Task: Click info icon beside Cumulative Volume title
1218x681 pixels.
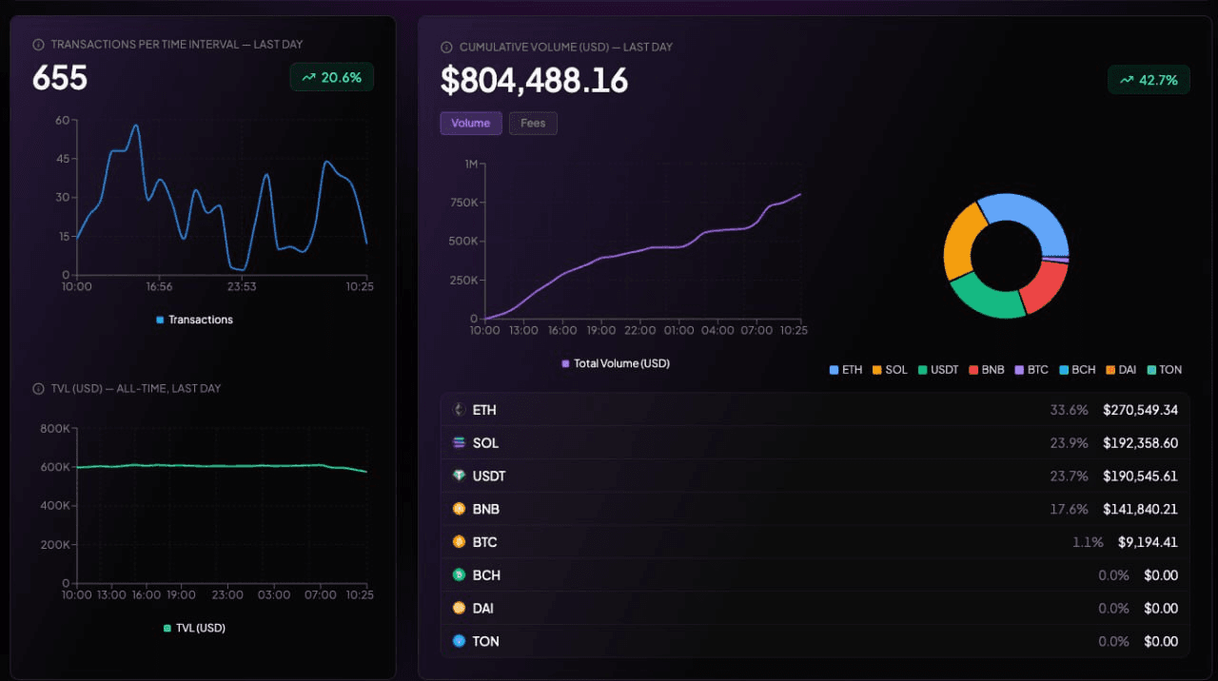Action: coord(446,48)
